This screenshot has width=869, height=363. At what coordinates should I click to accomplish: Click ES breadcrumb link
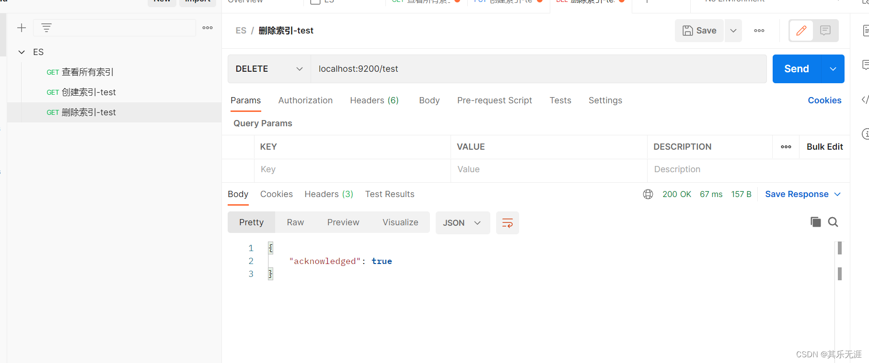coord(241,31)
